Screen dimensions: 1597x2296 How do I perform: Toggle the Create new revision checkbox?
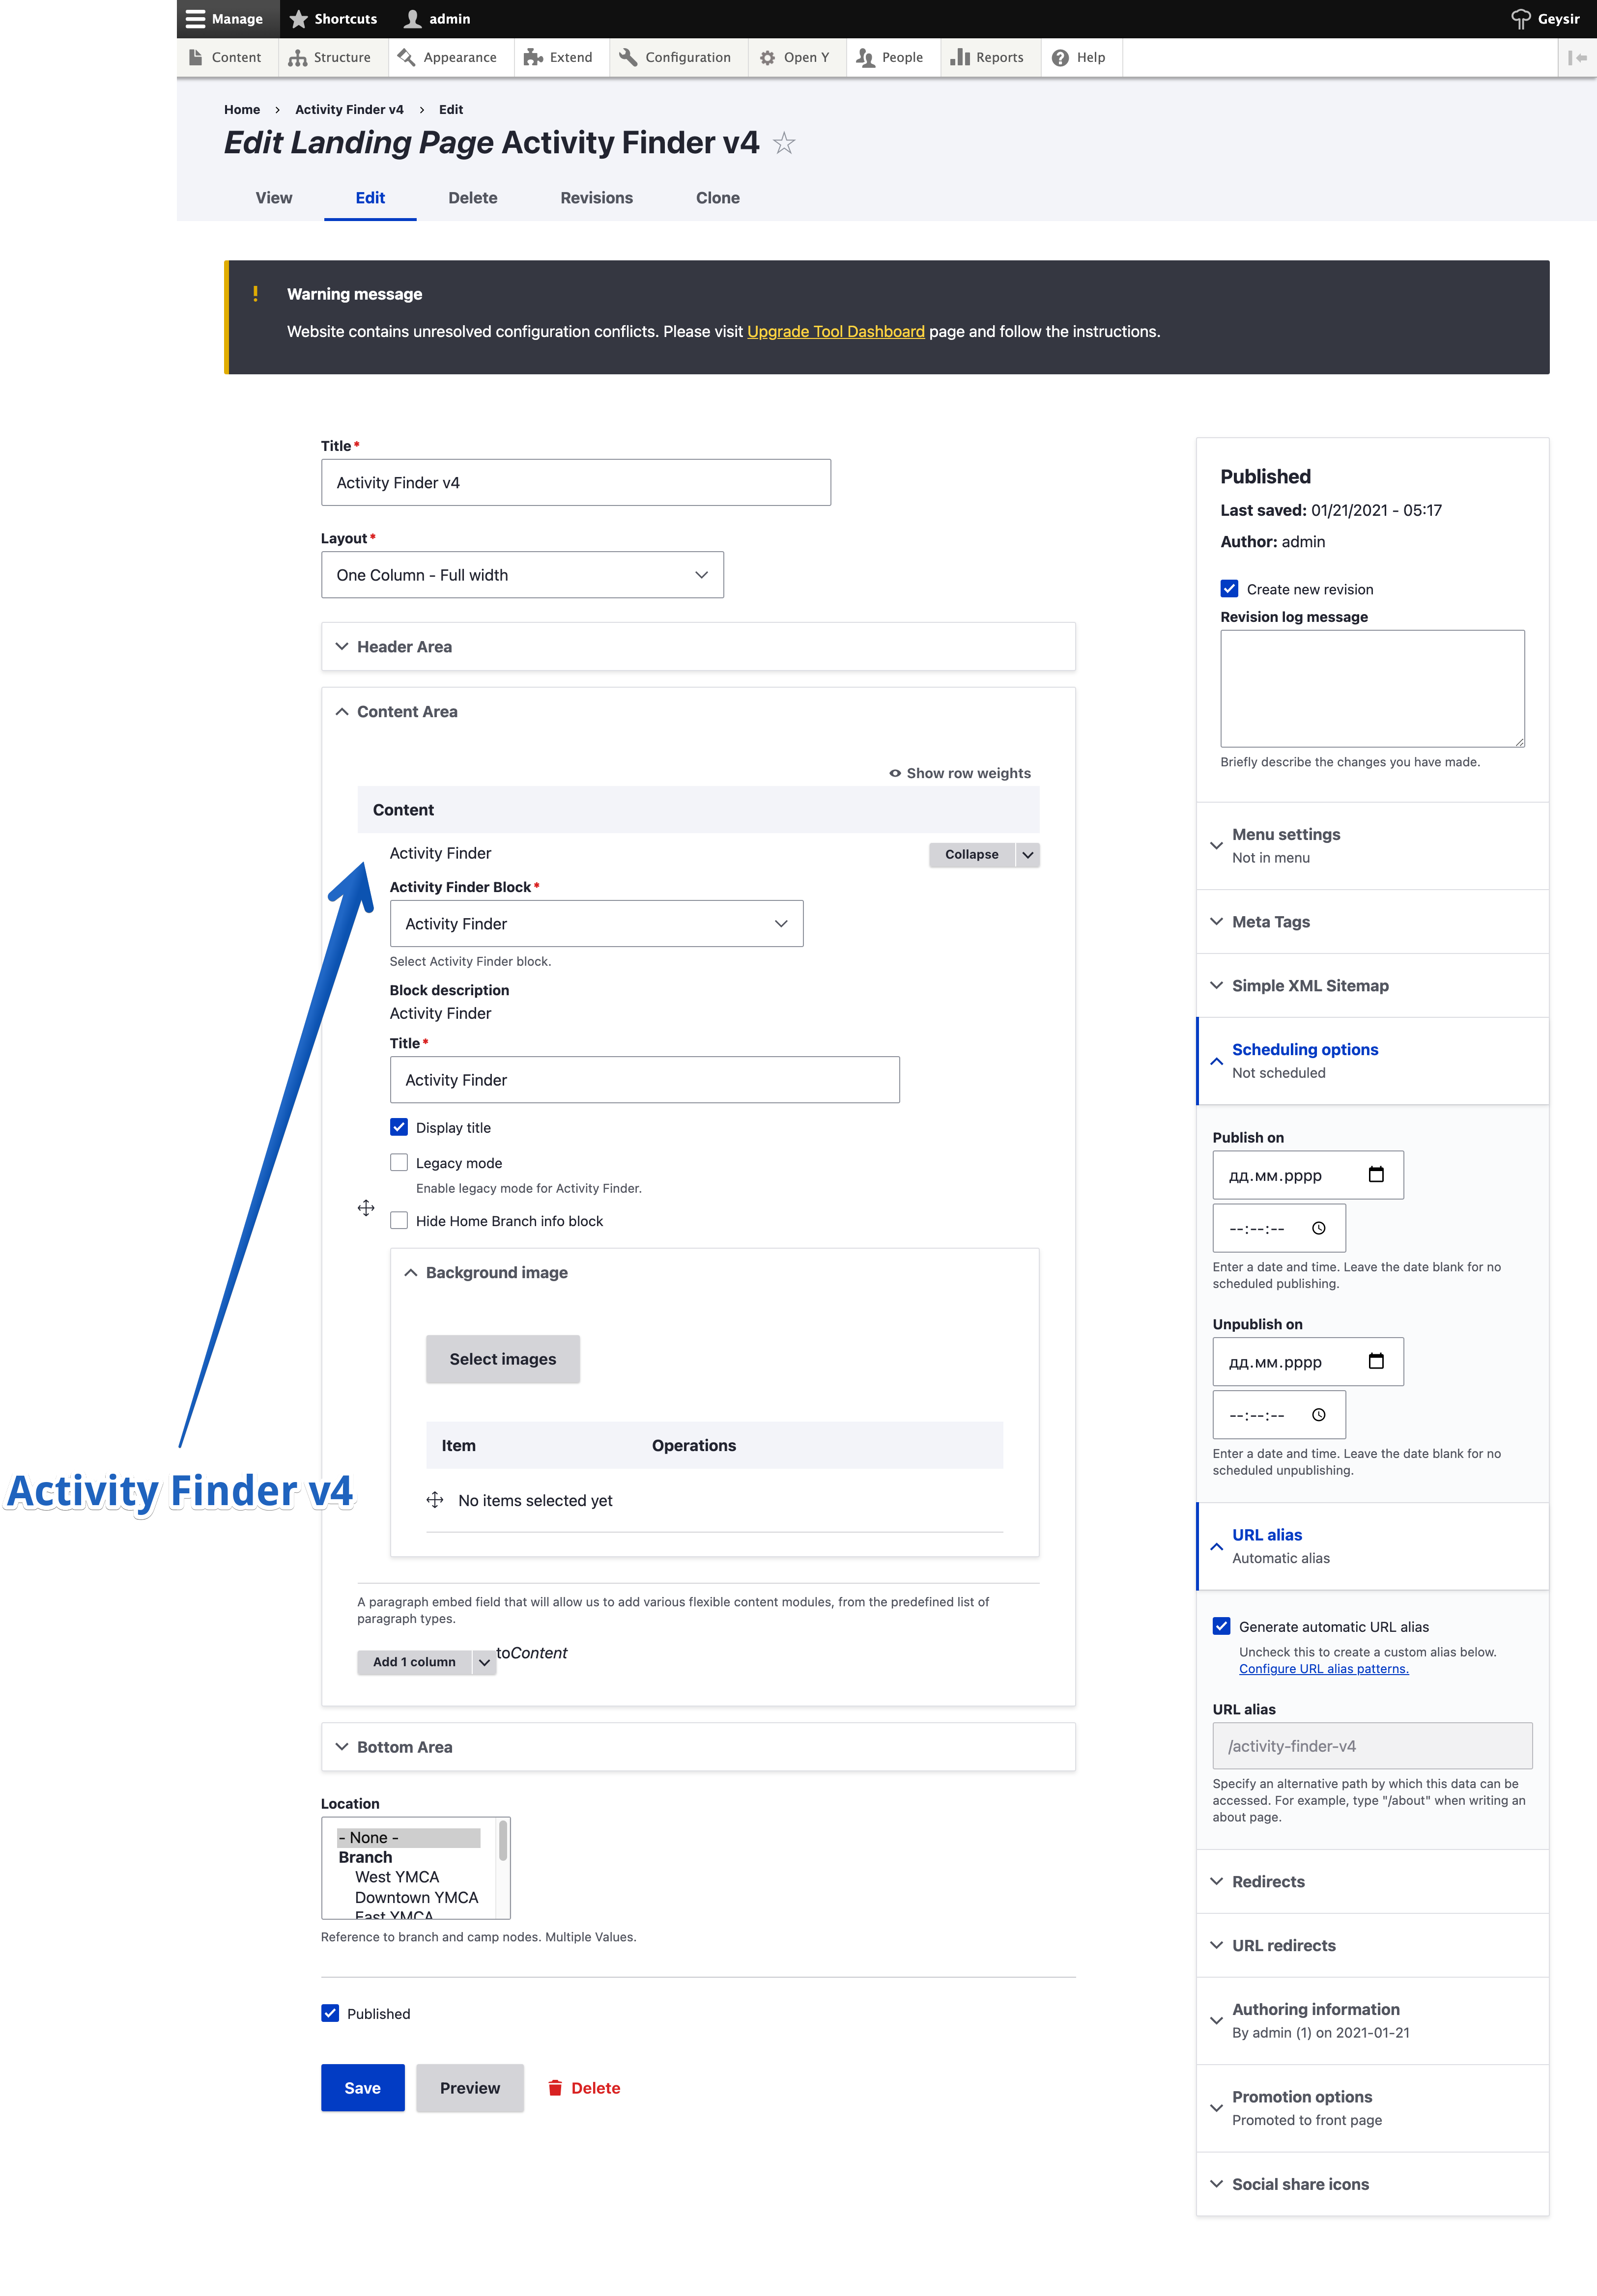[x=1230, y=589]
